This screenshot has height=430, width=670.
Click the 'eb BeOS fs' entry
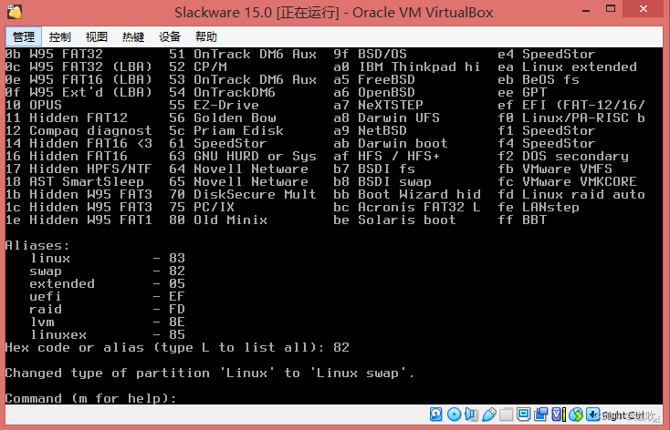(x=539, y=80)
